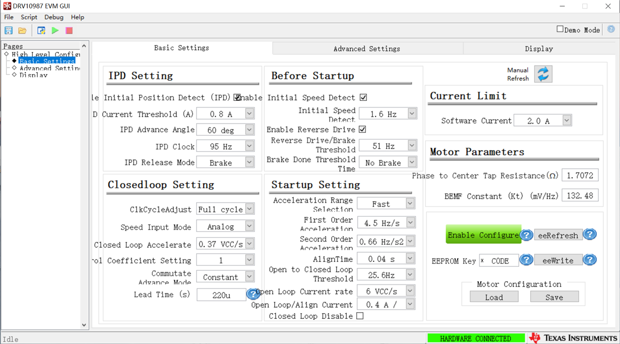Select Advanced Settings in Pages tree
620x344 pixels.
click(49, 68)
